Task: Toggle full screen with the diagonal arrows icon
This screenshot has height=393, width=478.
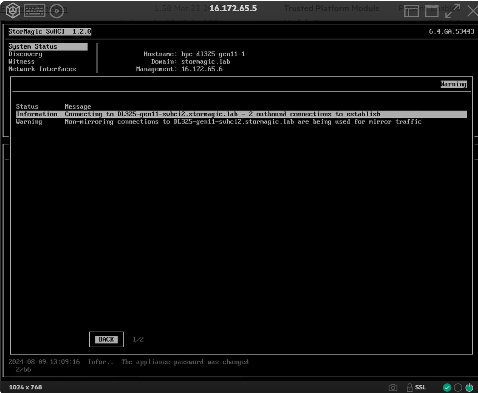Action: [x=453, y=11]
